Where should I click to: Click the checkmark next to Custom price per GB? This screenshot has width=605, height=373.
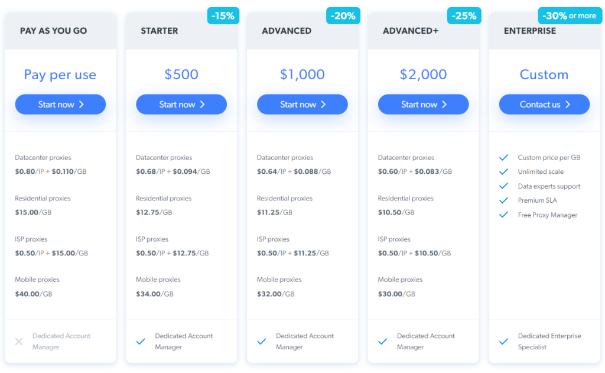504,158
